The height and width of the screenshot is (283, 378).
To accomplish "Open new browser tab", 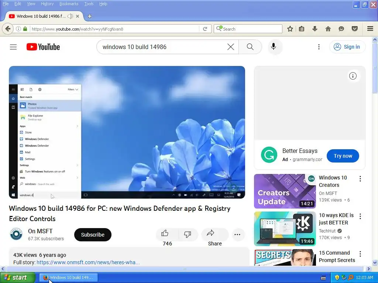I will point(90,16).
